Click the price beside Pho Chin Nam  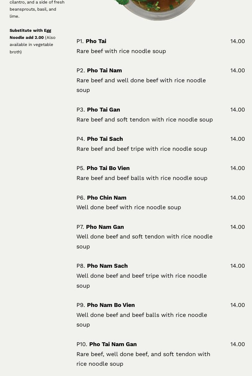[237, 198]
